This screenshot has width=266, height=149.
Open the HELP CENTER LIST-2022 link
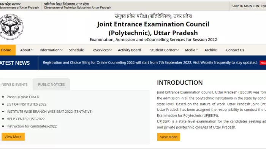coord(25,119)
